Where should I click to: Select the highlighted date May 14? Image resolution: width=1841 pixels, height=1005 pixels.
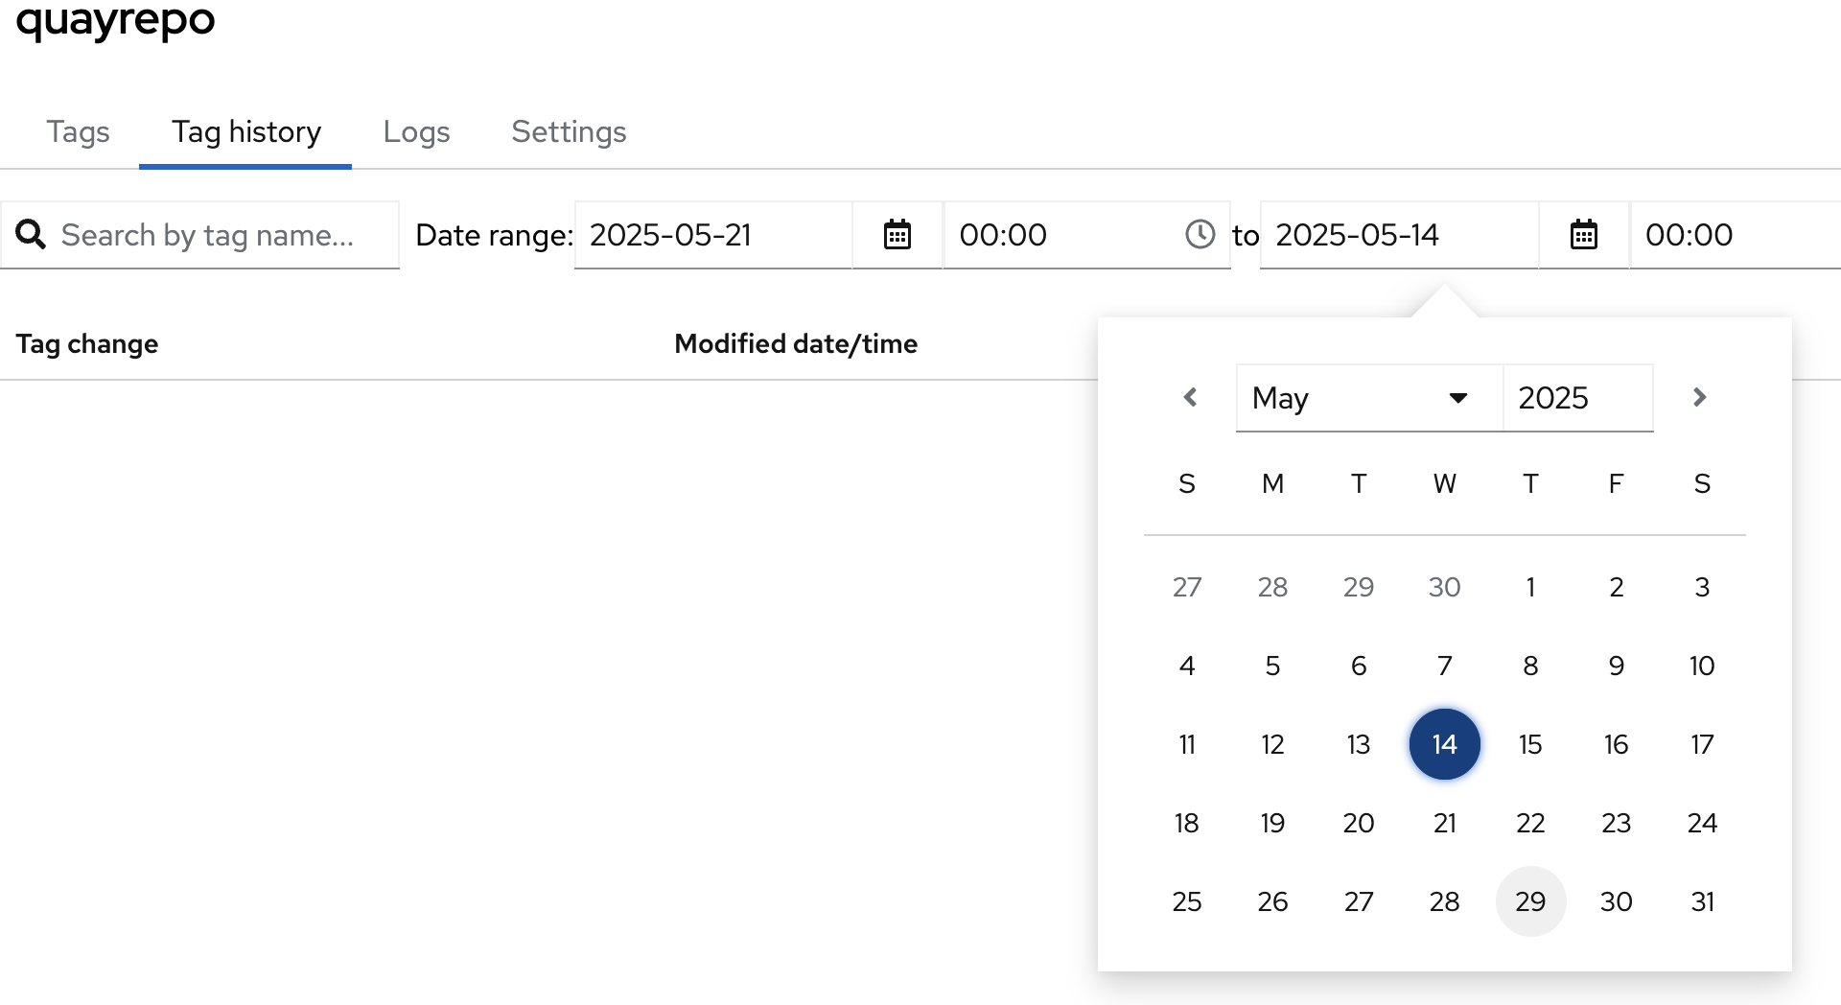pyautogui.click(x=1444, y=744)
